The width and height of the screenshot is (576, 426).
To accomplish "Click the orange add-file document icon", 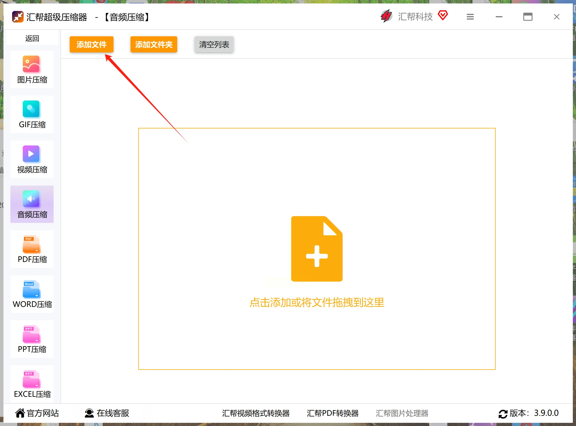I will (x=317, y=249).
